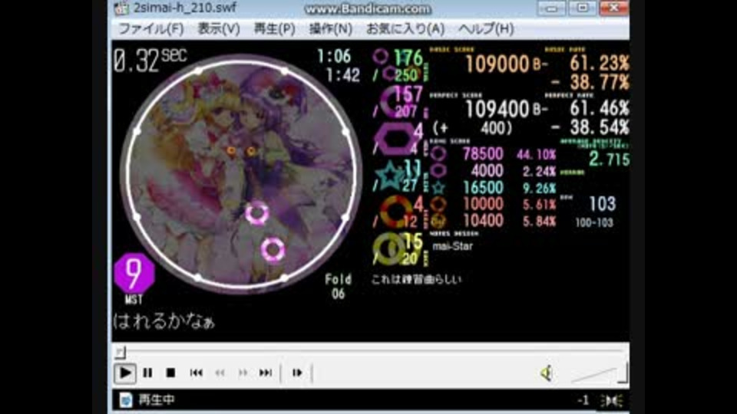Click the mirror icon in status bar

tap(611, 400)
